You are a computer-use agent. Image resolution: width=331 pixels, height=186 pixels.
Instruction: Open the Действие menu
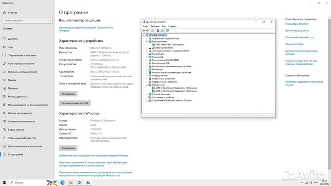click(155, 26)
